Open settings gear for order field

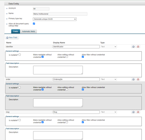133,79
